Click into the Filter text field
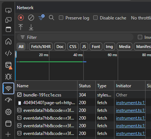 (x=75, y=37)
